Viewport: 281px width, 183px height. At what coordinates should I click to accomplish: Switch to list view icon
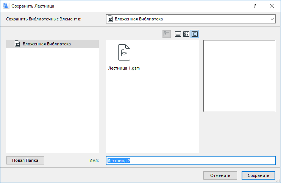coord(178,34)
